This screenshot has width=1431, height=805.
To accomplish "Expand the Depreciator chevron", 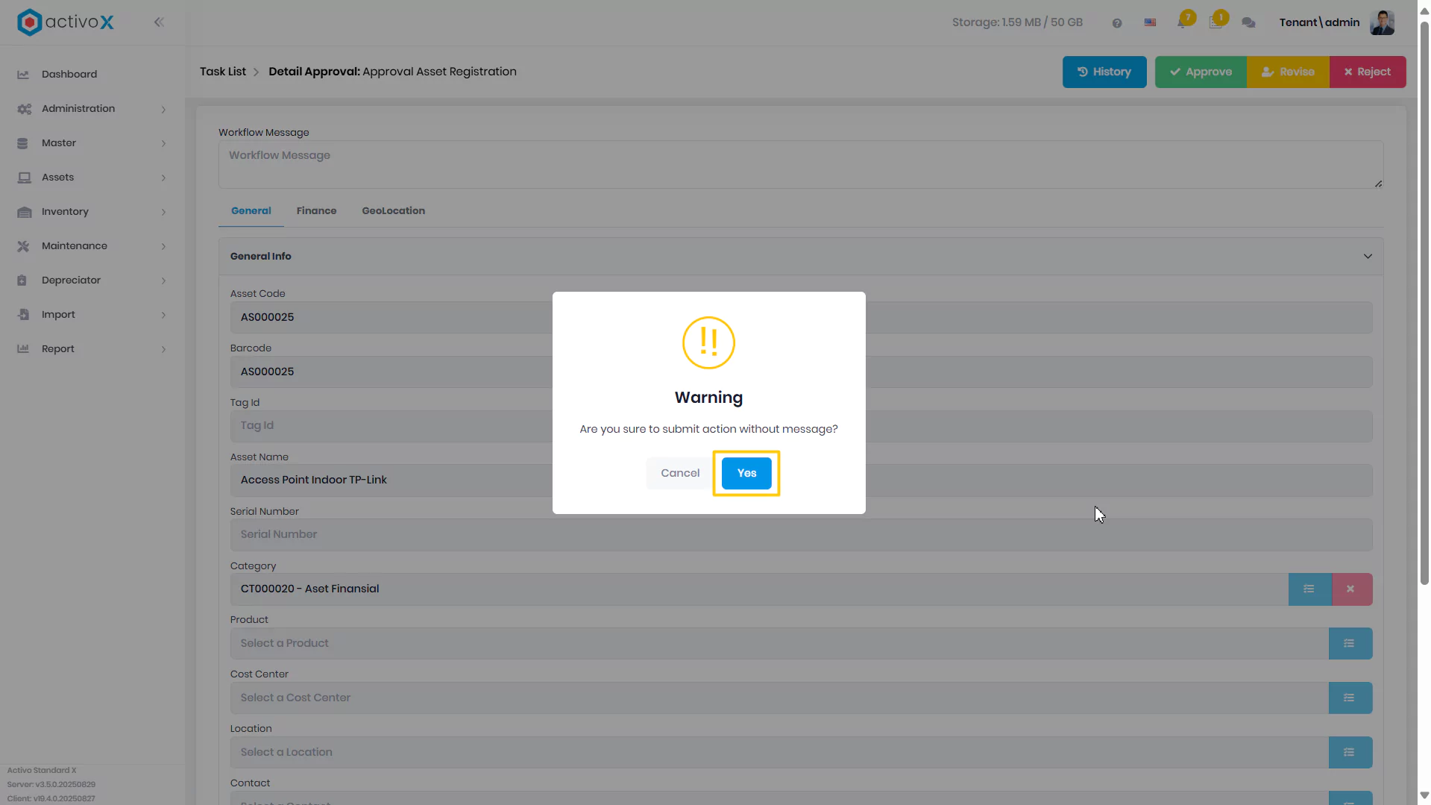I will click(x=163, y=281).
